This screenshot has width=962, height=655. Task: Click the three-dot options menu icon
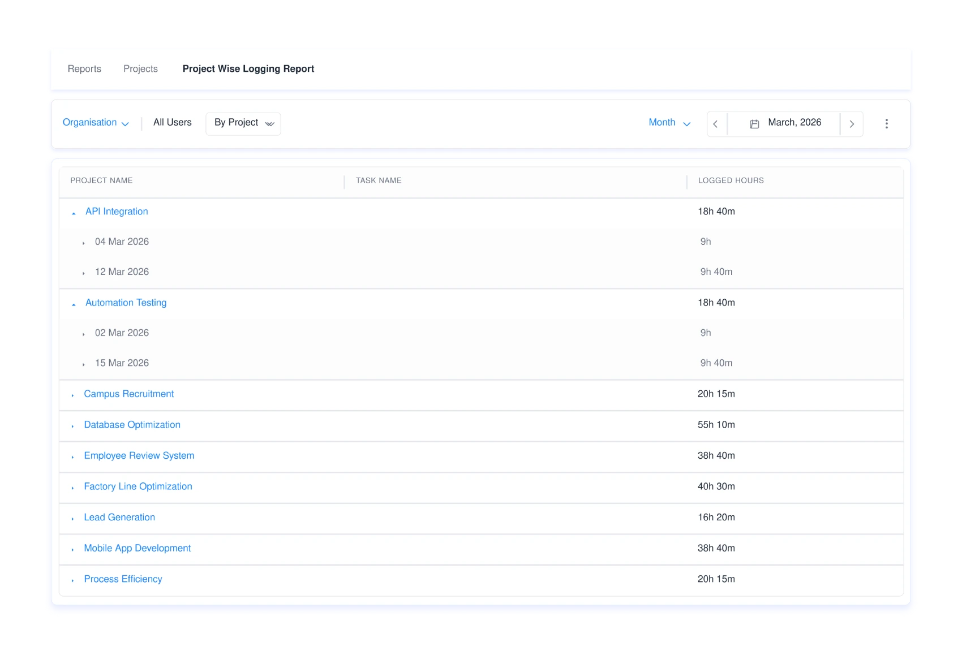(x=887, y=123)
